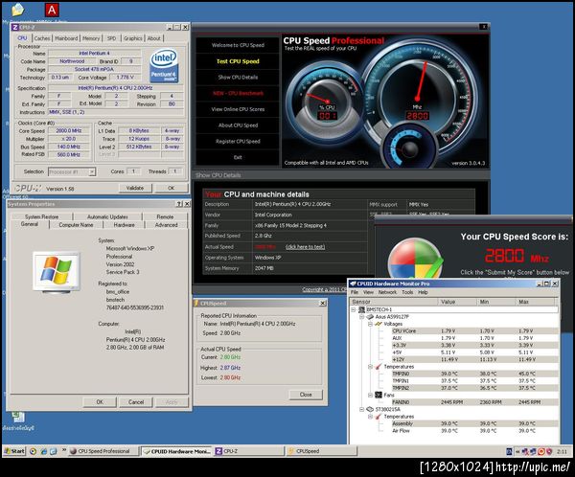Collapse the Asus A599127F node
Screen dimensions: 575x477
pos(361,317)
